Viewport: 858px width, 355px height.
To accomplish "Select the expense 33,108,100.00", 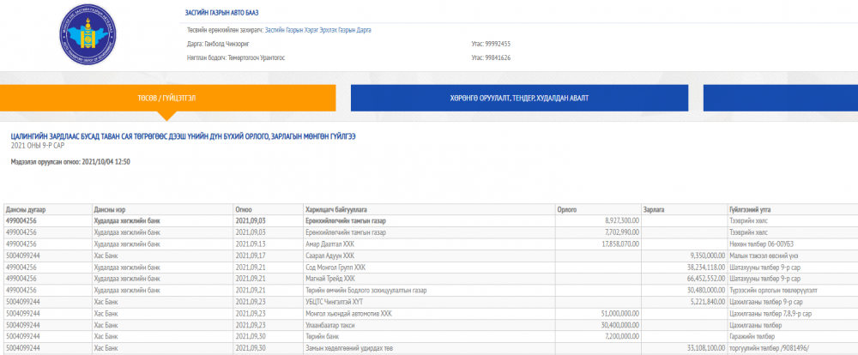I will tap(706, 348).
